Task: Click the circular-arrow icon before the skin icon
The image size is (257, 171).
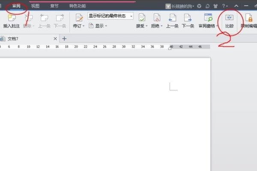Action: click(x=207, y=6)
